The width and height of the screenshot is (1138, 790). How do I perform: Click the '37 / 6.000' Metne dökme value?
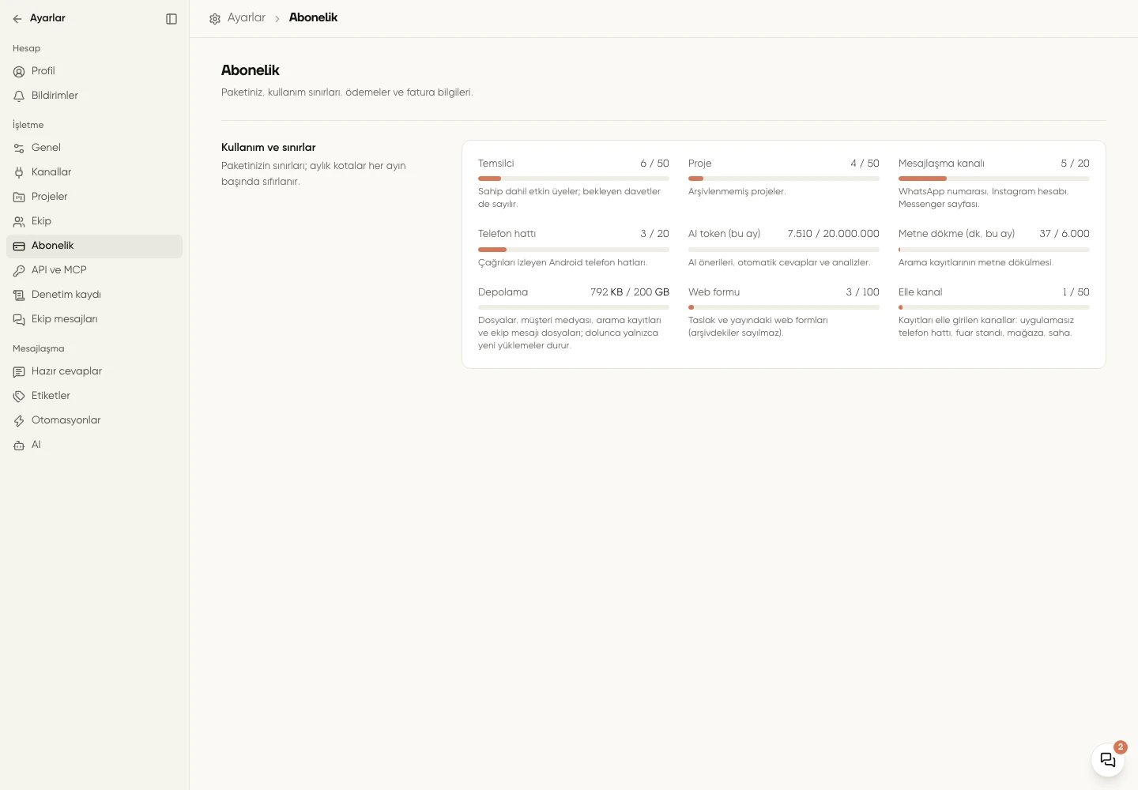click(1065, 234)
